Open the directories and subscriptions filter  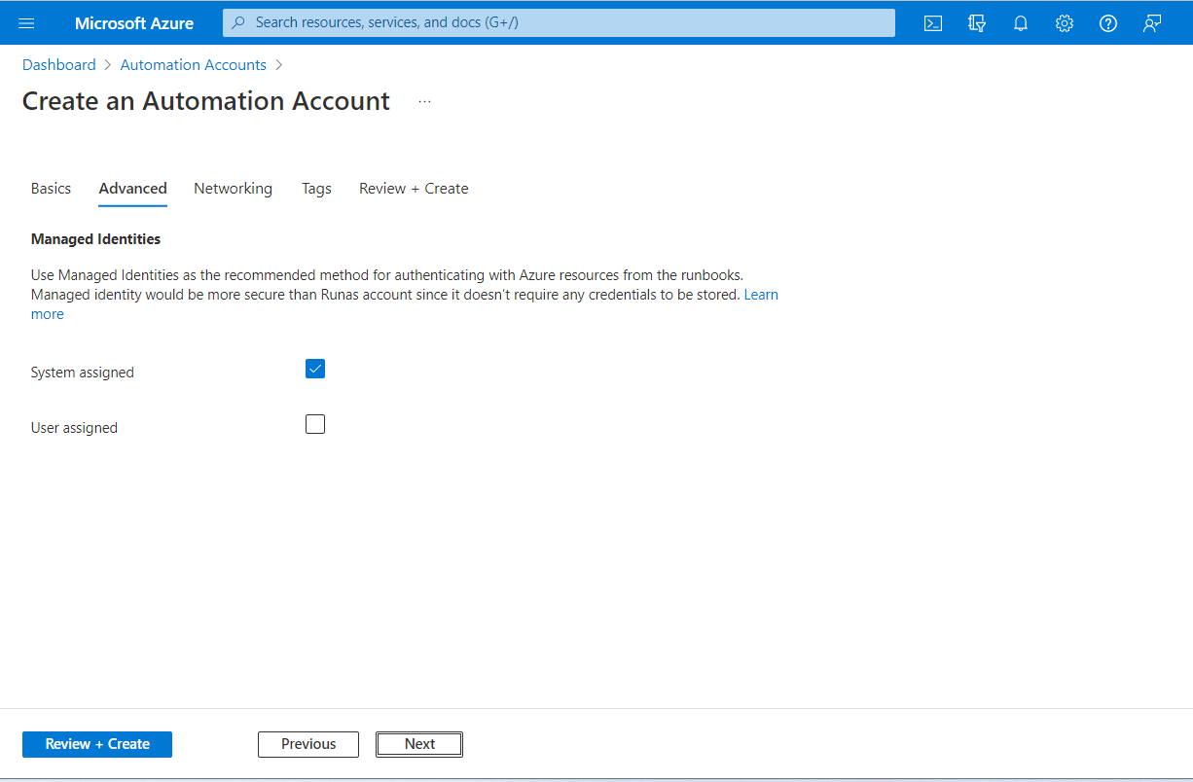click(x=976, y=22)
